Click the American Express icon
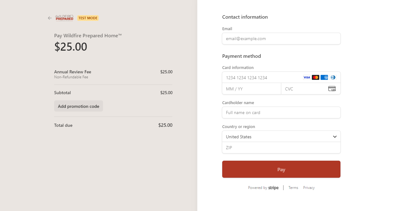The height and width of the screenshot is (211, 394). [x=324, y=77]
